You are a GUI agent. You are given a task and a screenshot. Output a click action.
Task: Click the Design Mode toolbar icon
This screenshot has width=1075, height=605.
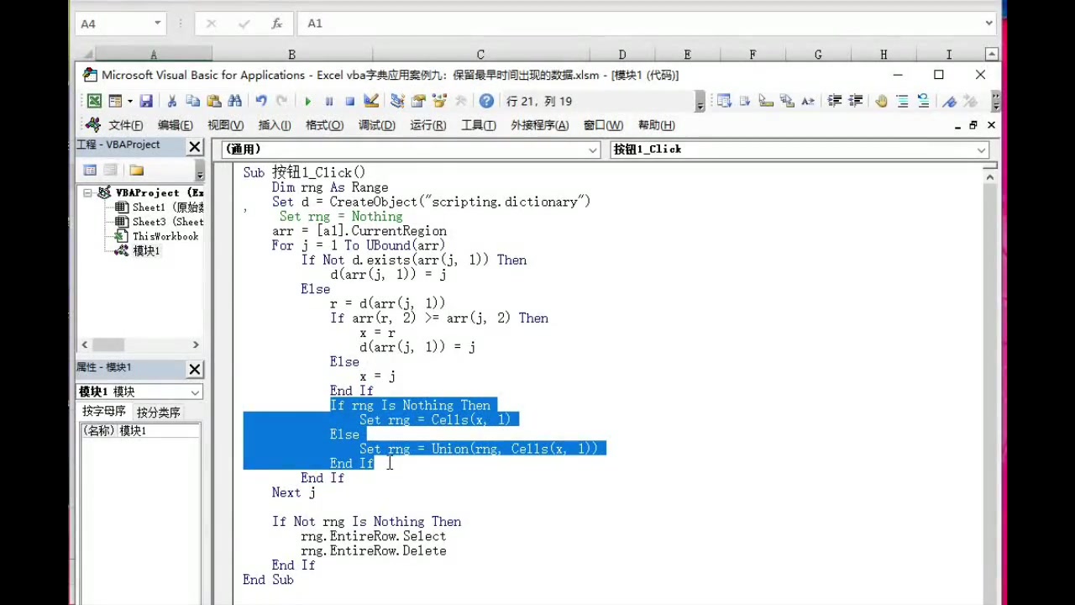coord(371,101)
